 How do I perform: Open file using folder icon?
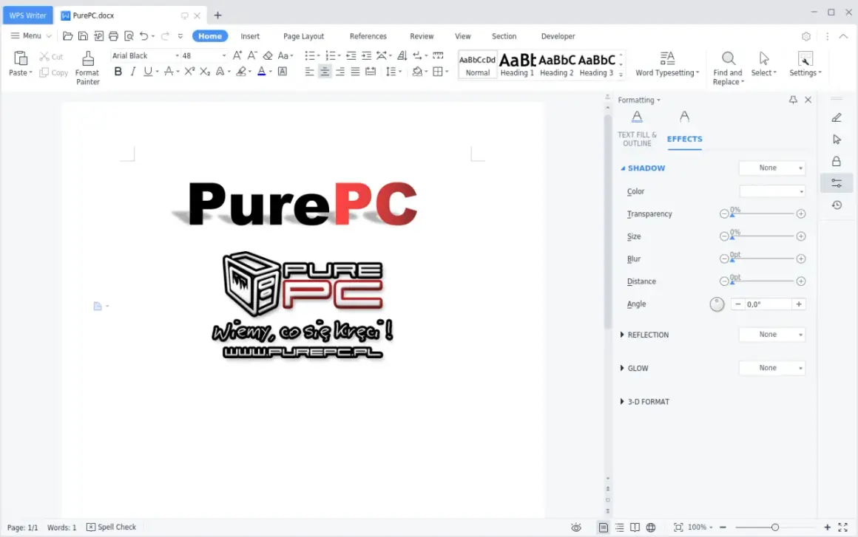click(68, 36)
